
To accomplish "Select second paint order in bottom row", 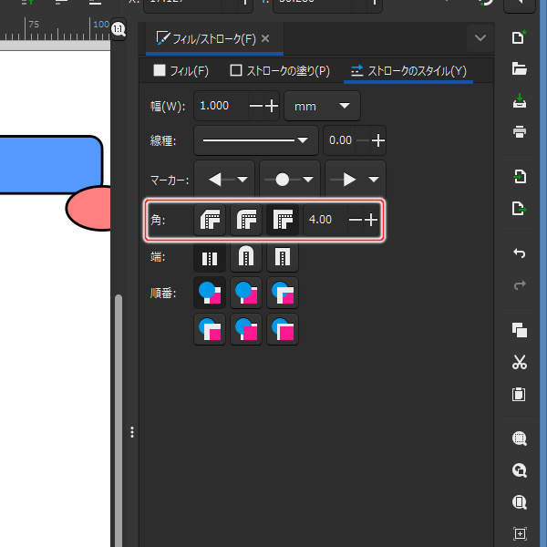I will 246,329.
